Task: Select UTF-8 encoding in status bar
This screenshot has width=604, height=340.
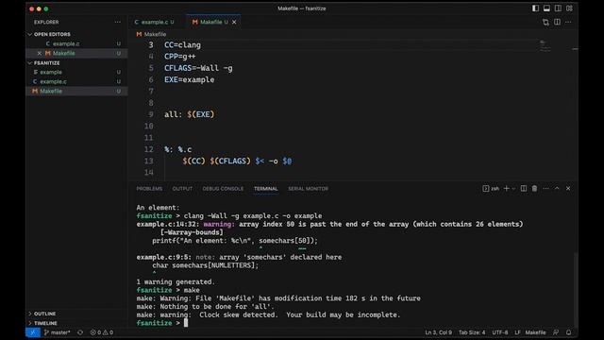Action: [x=500, y=332]
